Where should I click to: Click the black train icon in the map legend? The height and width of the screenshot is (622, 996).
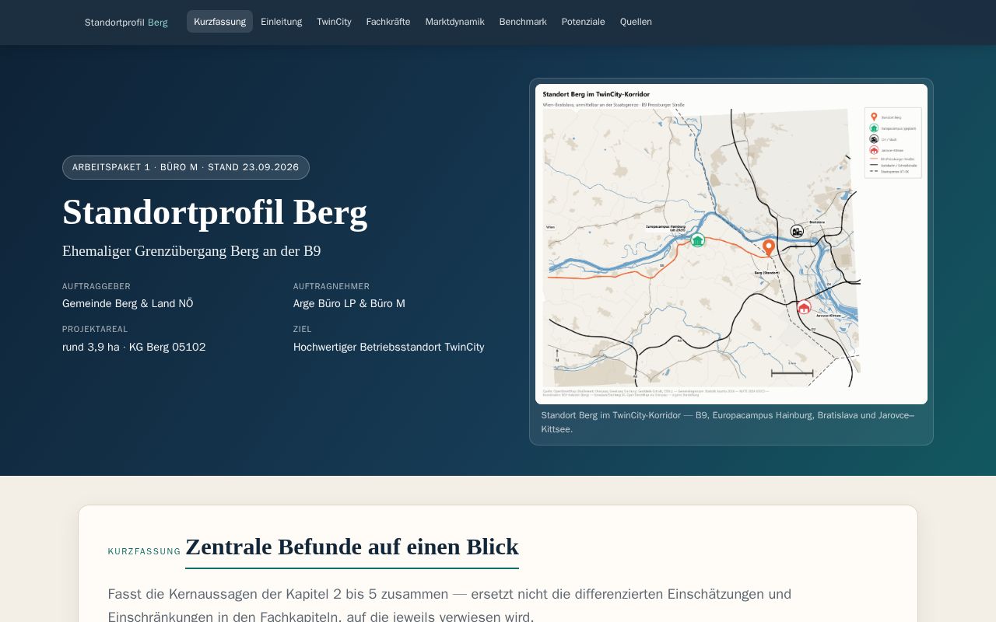pos(874,139)
